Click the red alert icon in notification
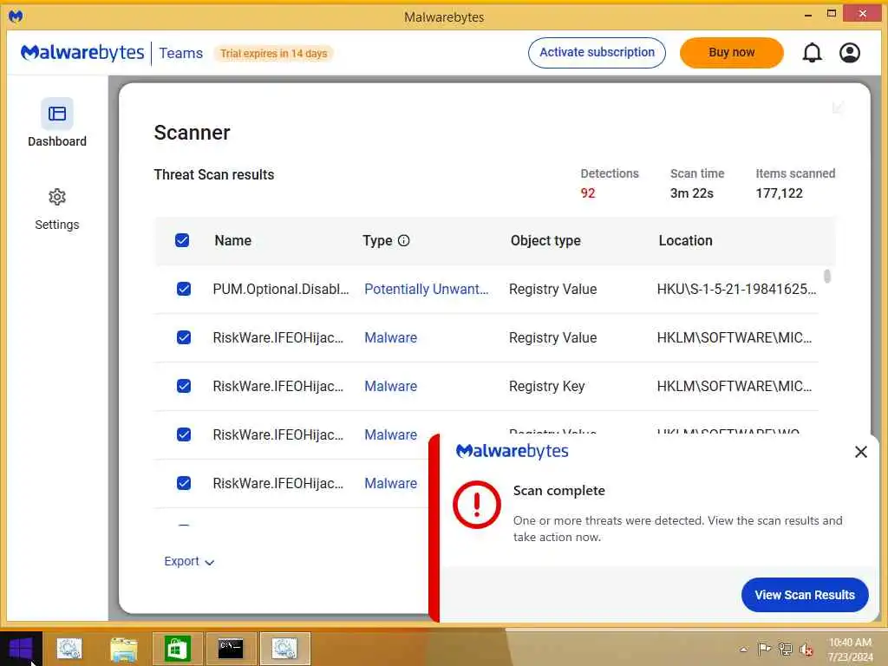 (x=477, y=505)
